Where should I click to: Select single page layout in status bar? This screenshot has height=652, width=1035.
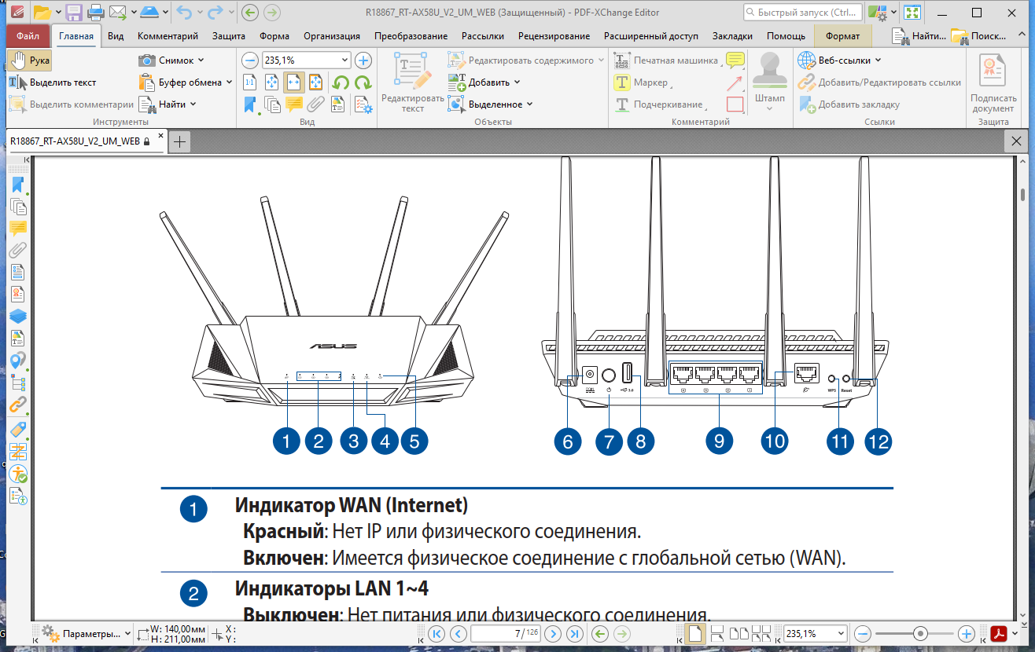[x=695, y=633]
